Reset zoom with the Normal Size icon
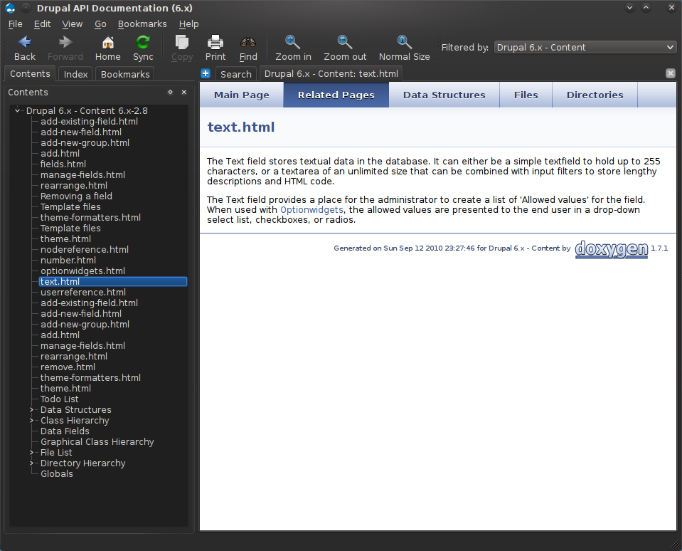The height and width of the screenshot is (551, 682). [404, 42]
